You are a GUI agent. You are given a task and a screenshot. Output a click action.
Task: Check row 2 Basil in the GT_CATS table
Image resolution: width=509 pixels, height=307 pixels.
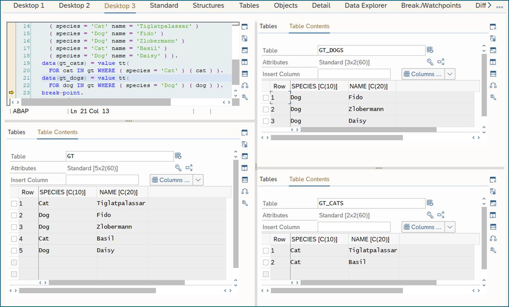tap(266, 262)
